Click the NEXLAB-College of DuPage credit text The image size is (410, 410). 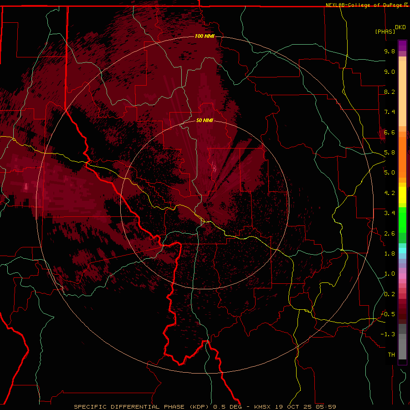pyautogui.click(x=364, y=5)
